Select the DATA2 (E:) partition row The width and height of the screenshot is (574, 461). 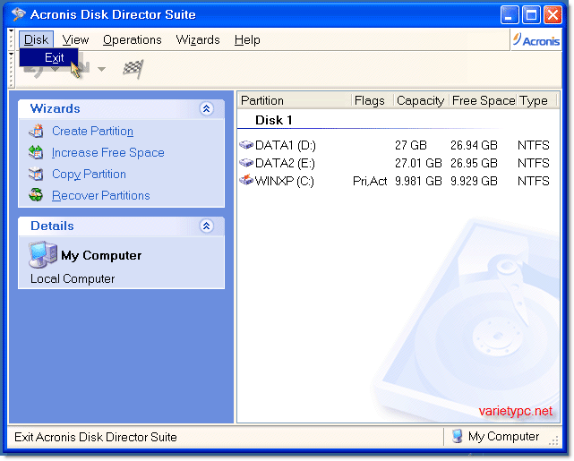tap(395, 163)
